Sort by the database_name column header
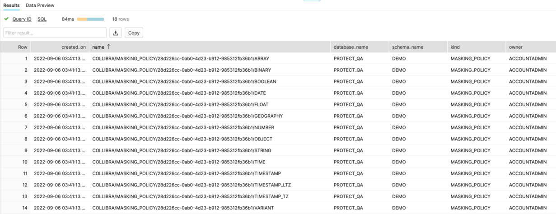This screenshot has height=214, width=556. pyautogui.click(x=350, y=47)
